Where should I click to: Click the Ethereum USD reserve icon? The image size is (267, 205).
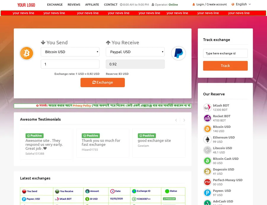tap(207, 140)
